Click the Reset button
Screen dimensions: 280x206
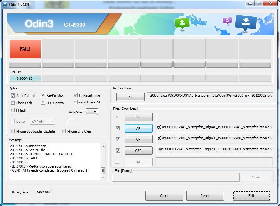[x=205, y=196]
